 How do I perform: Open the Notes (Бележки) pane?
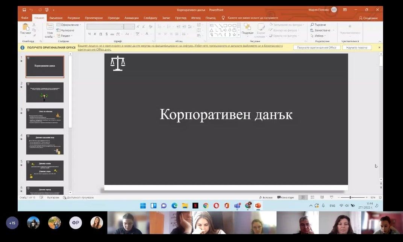(x=266, y=197)
